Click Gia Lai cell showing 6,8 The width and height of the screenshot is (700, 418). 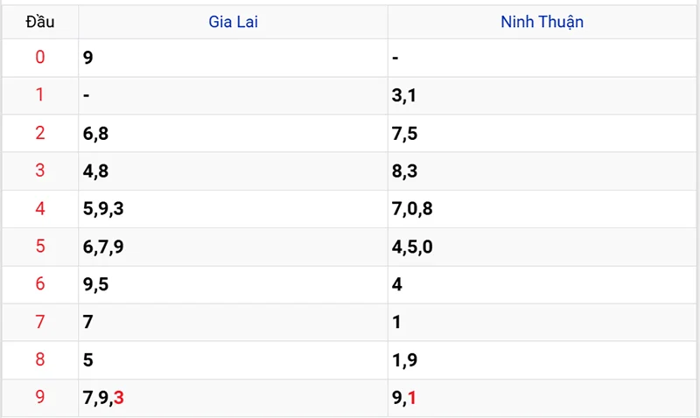pos(95,133)
